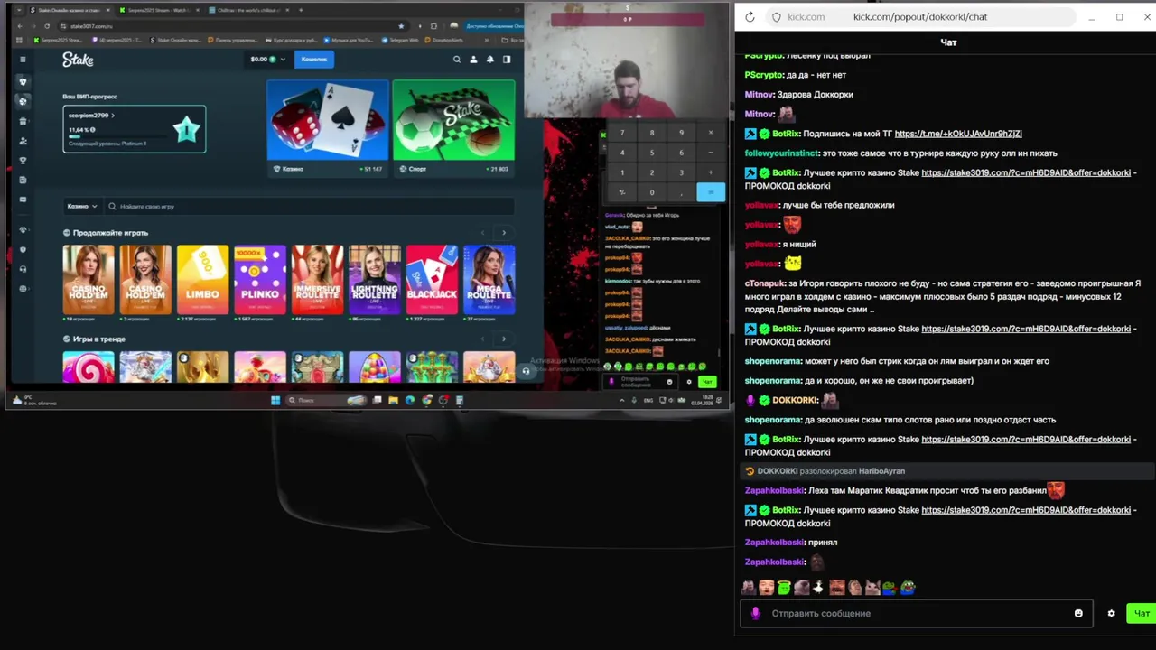Screen dimensions: 1156x650
Task: Open Stake notifications bell
Action: pos(489,60)
